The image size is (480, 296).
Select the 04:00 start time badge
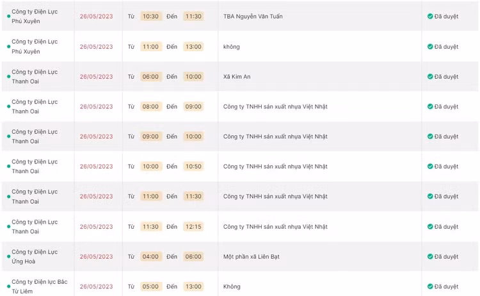(151, 257)
